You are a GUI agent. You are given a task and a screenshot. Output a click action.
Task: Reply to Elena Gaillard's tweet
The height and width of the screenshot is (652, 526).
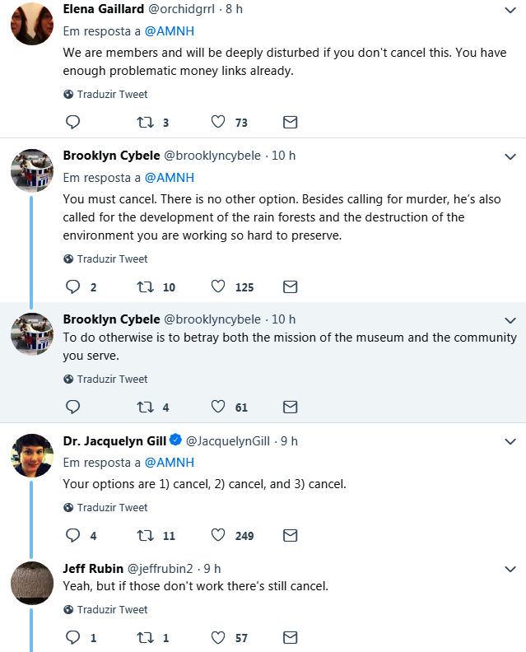pyautogui.click(x=72, y=123)
